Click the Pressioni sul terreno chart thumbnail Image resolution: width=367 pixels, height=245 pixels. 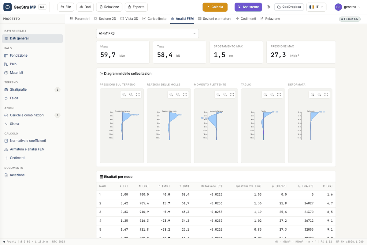(122, 126)
